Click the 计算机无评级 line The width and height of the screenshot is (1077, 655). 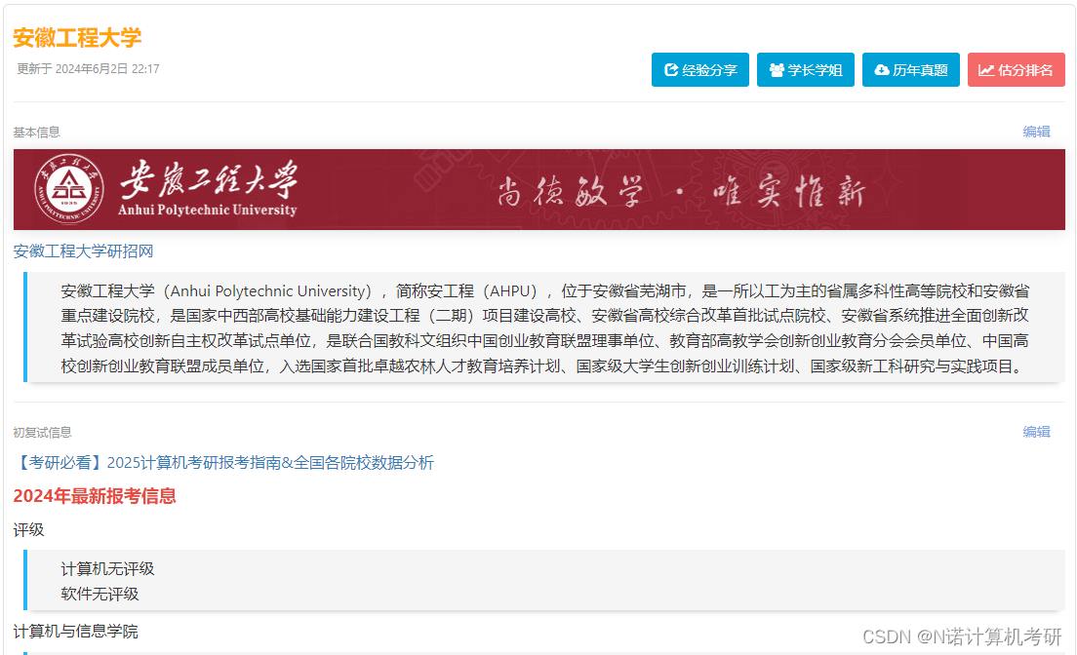pyautogui.click(x=108, y=568)
